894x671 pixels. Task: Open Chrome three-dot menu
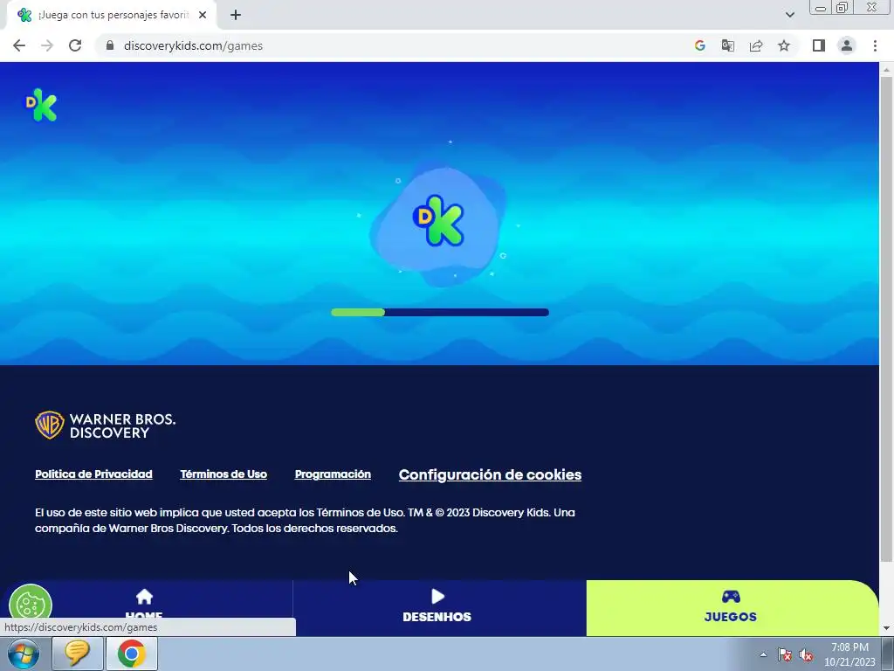click(875, 45)
